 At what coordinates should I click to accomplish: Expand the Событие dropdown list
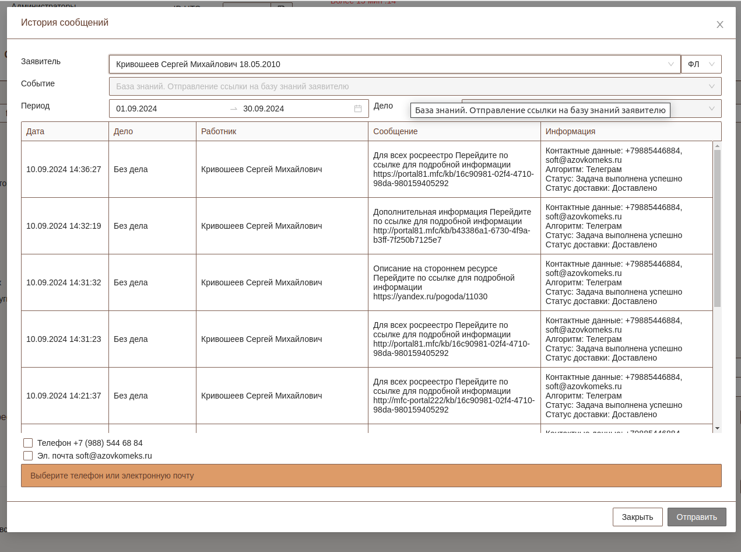coord(711,86)
